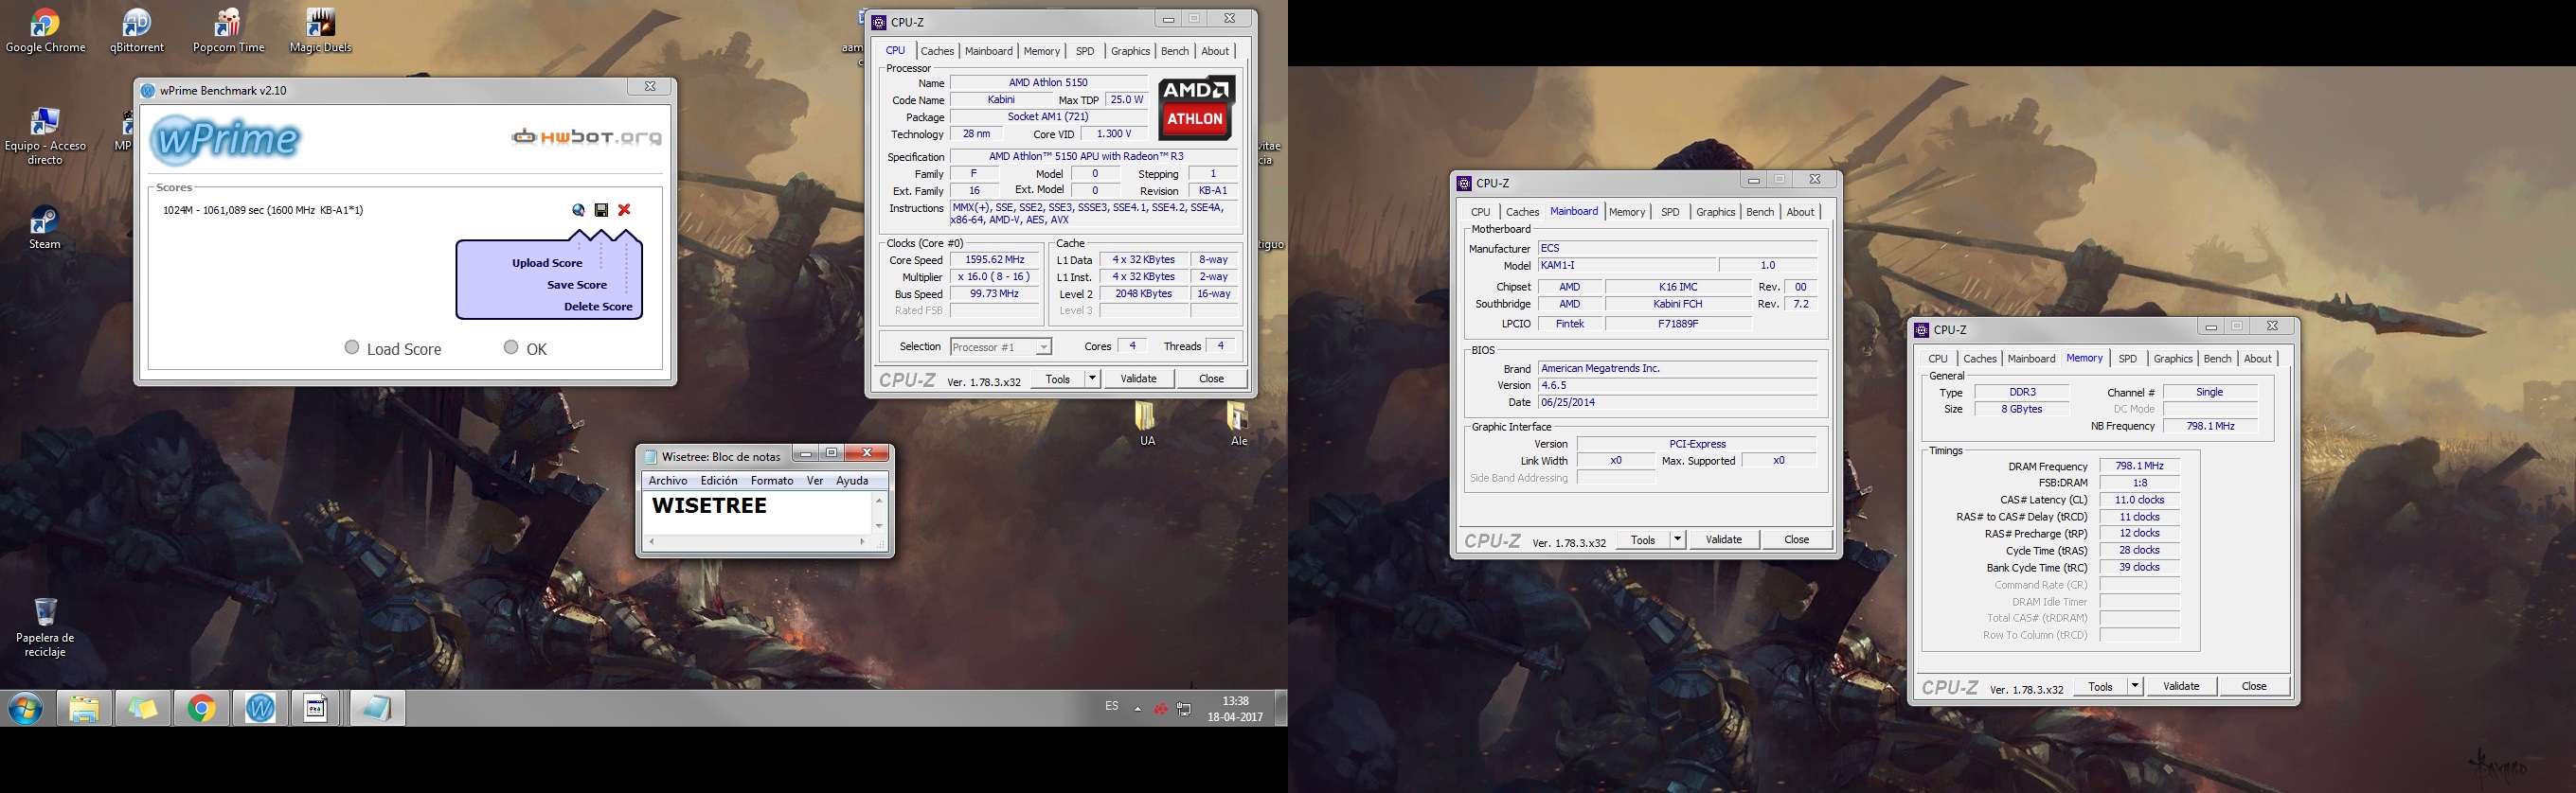The image size is (2576, 793).
Task: Click Notepad vertical scrollbar down arrow
Action: tap(879, 526)
